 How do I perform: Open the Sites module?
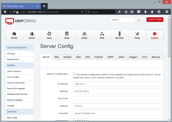67,35
